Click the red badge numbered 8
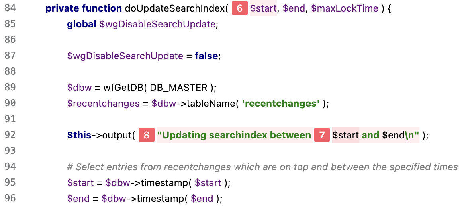 coord(147,135)
